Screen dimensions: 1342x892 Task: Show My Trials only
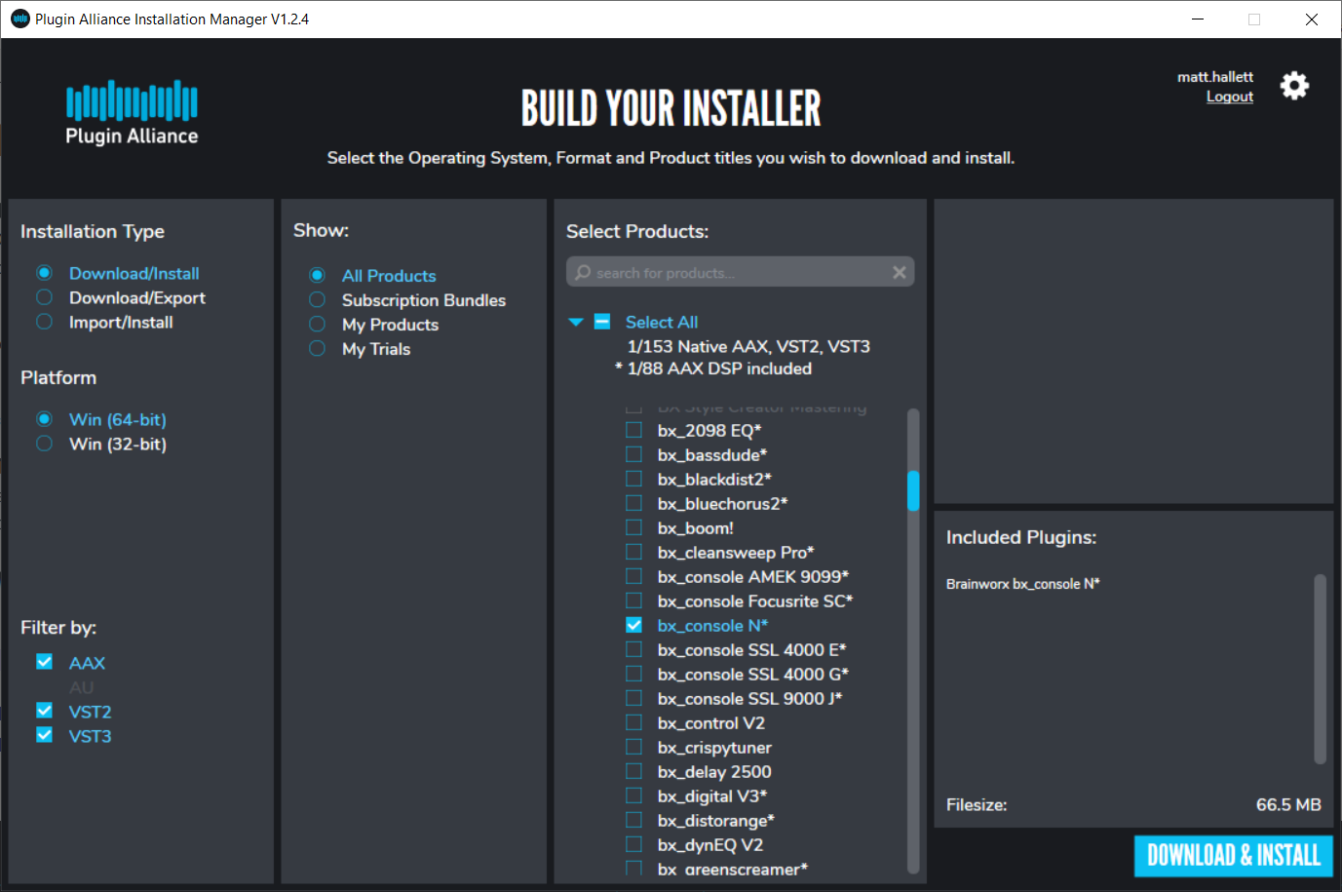317,348
